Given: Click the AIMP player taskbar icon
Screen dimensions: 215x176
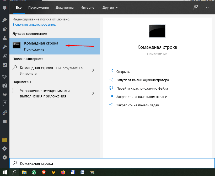Looking at the screenshot, I should tap(53, 172).
